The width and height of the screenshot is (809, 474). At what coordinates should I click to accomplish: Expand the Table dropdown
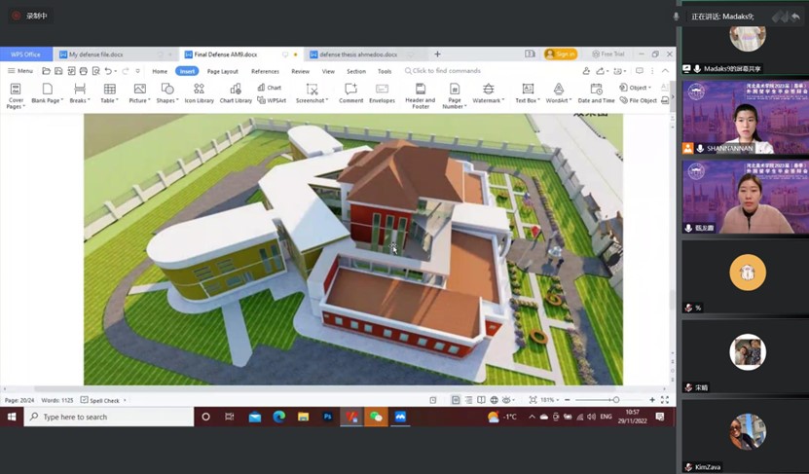click(x=109, y=92)
